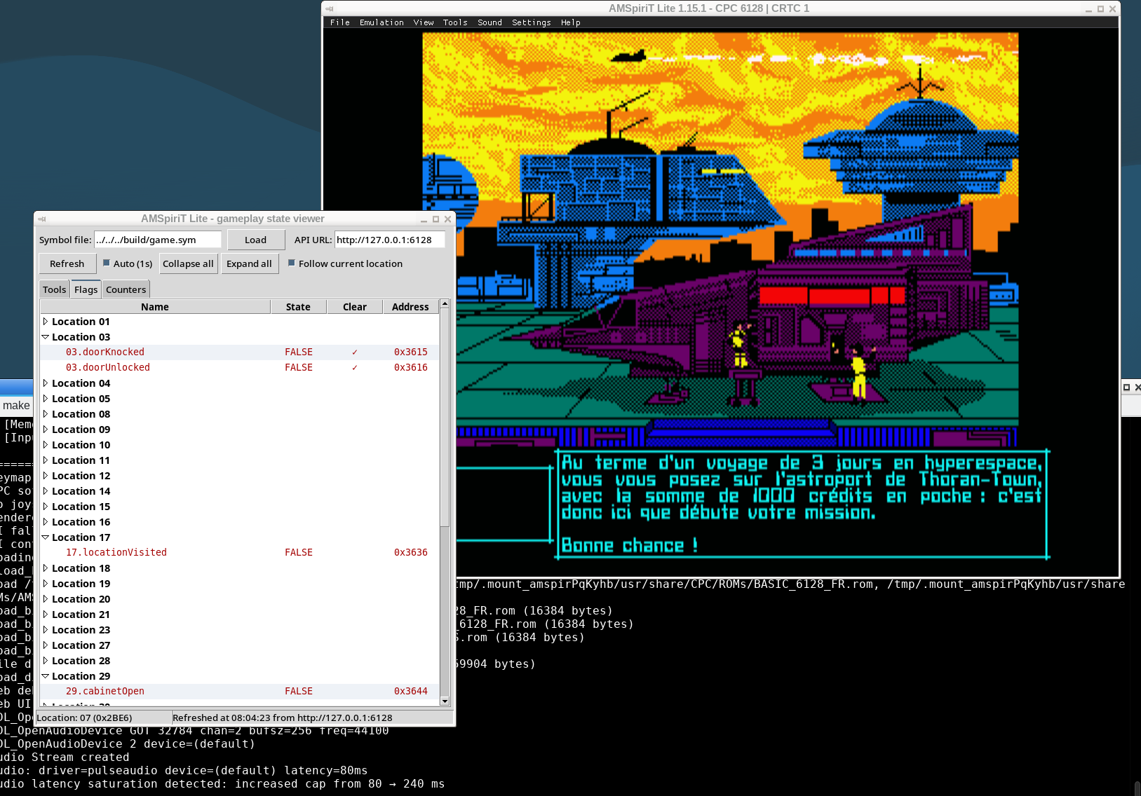The image size is (1141, 796).
Task: Click the scrollbar down arrow in flags list
Action: tap(445, 701)
